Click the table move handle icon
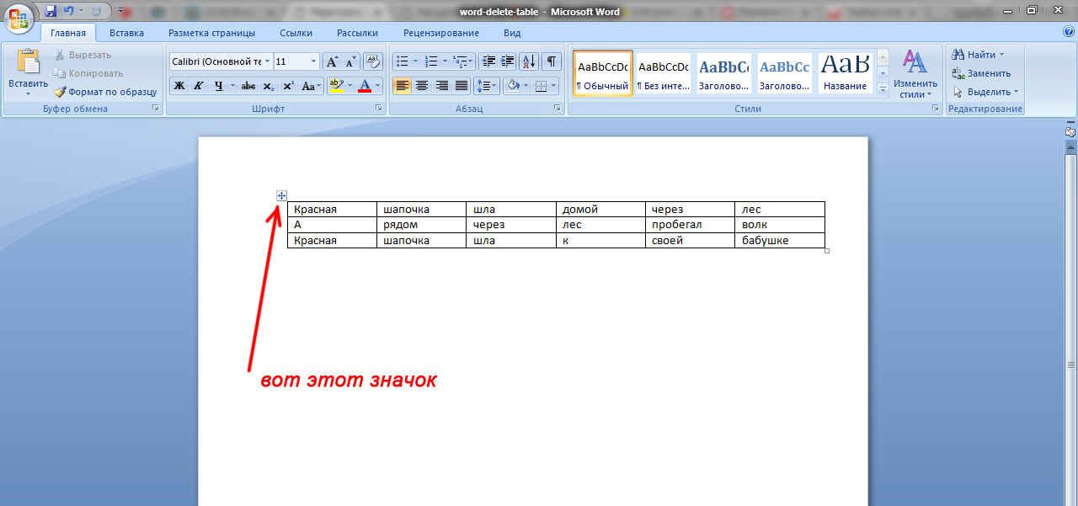Image resolution: width=1078 pixels, height=506 pixels. coord(282,195)
